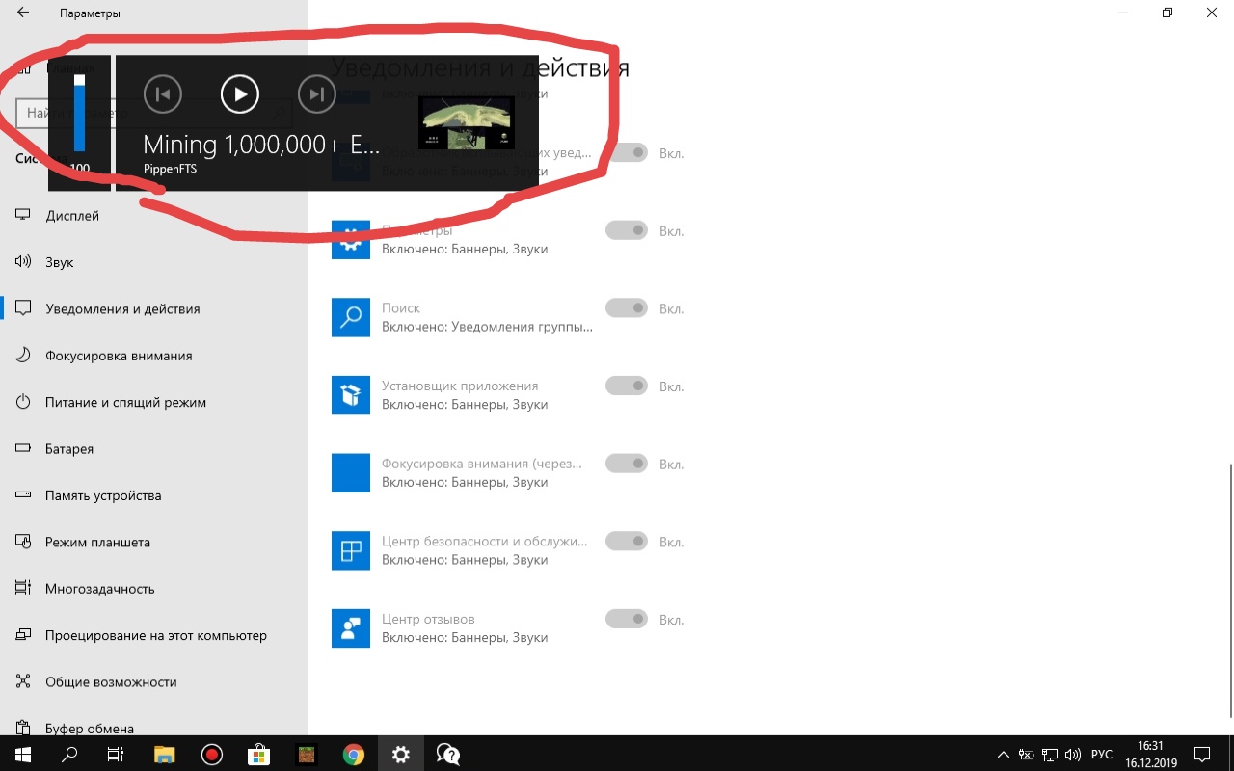Click the blue Фокусировка внимания app tile
This screenshot has width=1234, height=771.
tap(351, 473)
